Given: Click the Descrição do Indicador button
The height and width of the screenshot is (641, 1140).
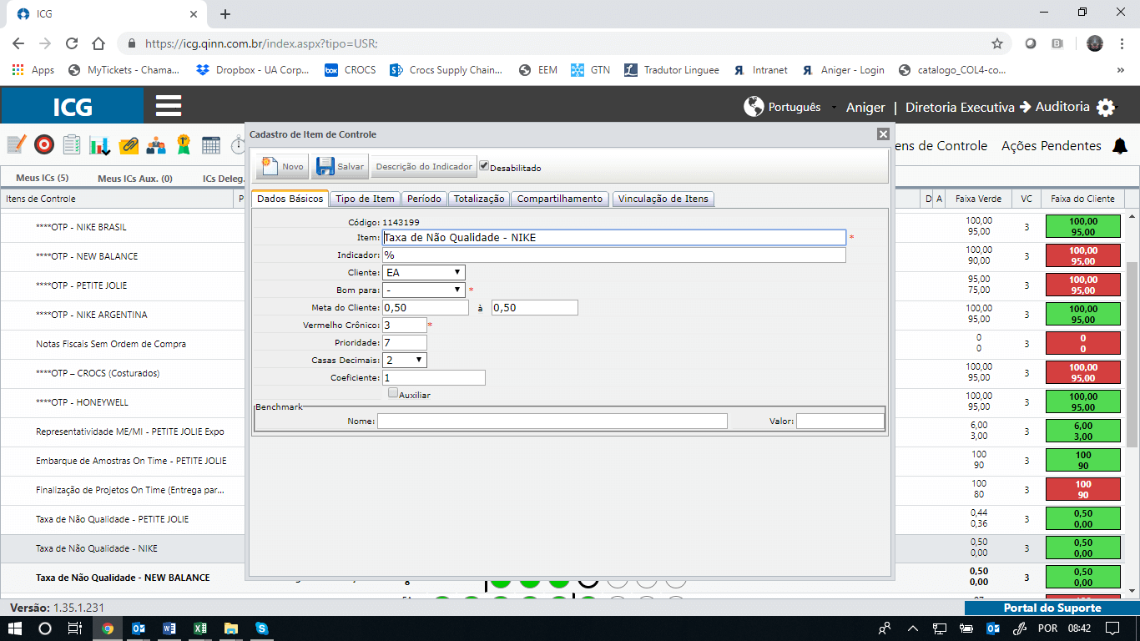Looking at the screenshot, I should coord(424,166).
